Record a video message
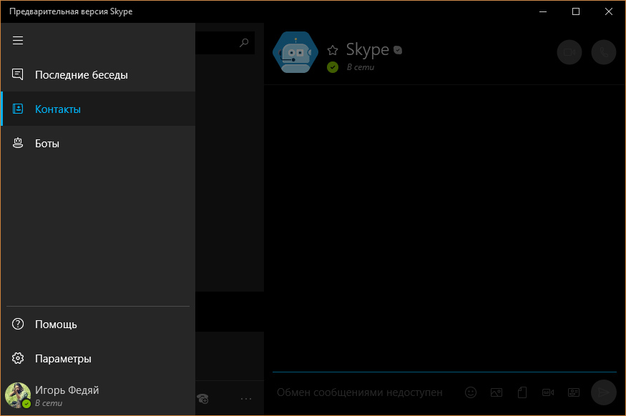626x416 pixels. point(548,392)
